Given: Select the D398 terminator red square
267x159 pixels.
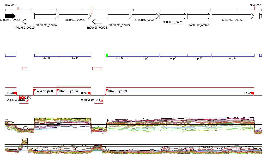Looking at the screenshot, I should [x=15, y=93].
